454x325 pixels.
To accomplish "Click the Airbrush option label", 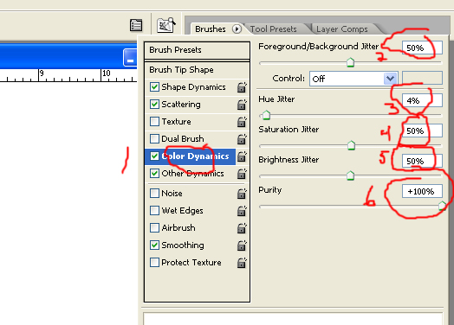I will click(x=178, y=228).
